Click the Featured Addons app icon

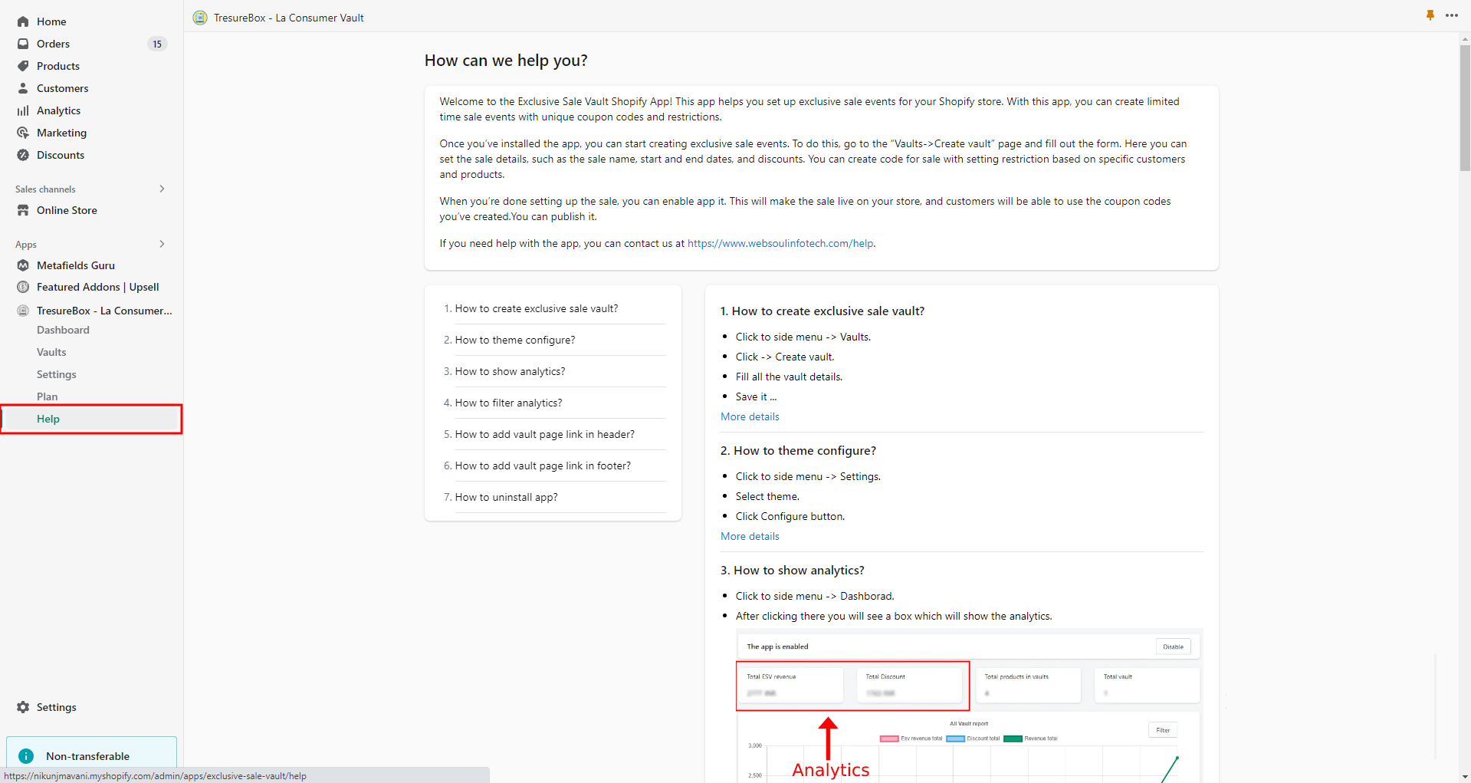(x=23, y=287)
